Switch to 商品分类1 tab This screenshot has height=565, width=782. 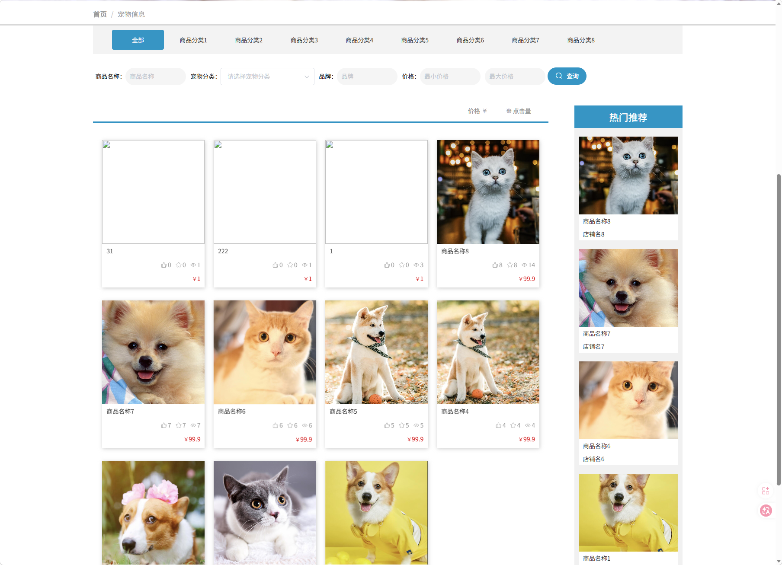193,40
